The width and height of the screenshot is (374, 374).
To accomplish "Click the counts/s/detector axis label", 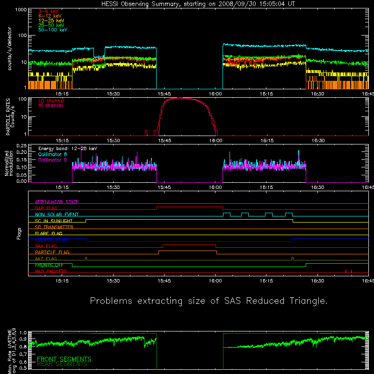I will (10, 49).
